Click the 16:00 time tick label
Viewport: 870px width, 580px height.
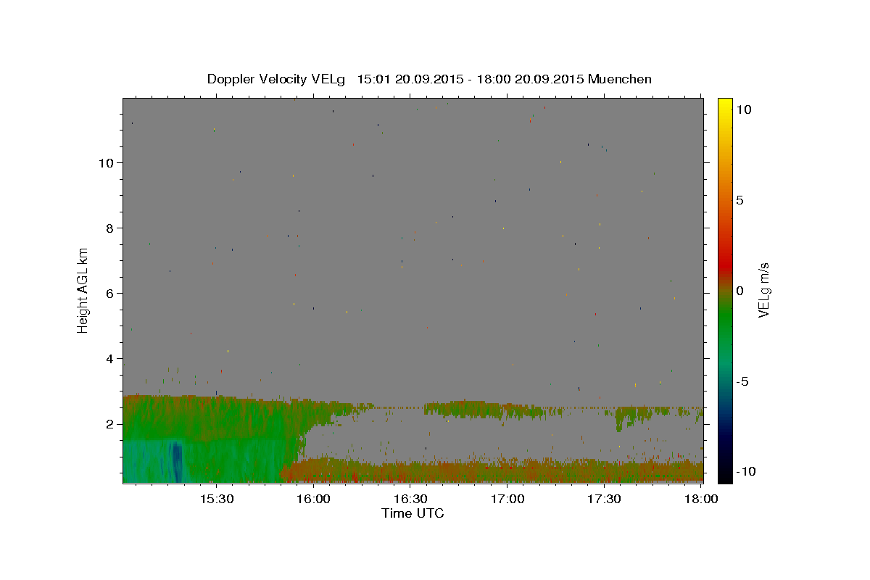[x=313, y=500]
